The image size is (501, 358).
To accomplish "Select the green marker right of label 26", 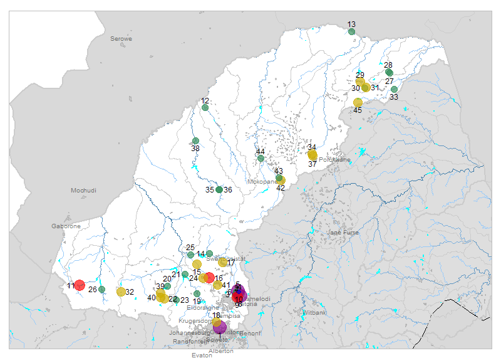I will click(x=101, y=289).
